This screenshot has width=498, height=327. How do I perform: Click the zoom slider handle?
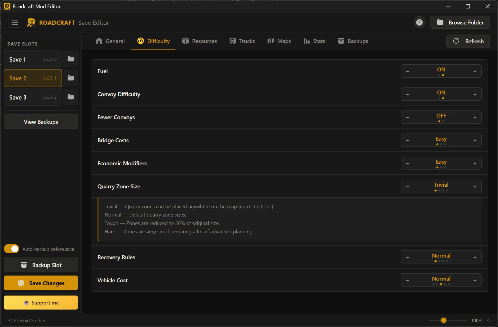pyautogui.click(x=443, y=320)
